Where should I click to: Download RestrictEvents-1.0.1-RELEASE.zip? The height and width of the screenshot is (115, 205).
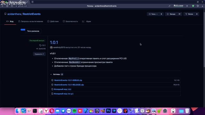pyautogui.click(x=69, y=85)
